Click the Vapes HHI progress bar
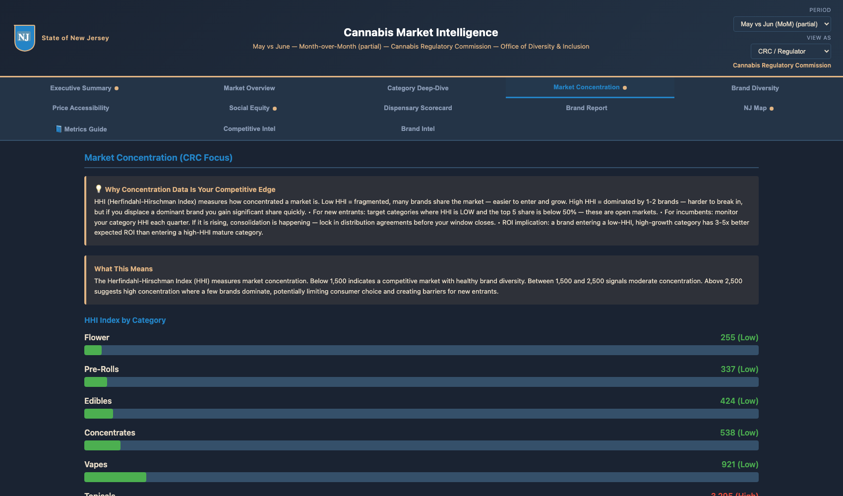Viewport: 843px width, 496px height. [421, 477]
